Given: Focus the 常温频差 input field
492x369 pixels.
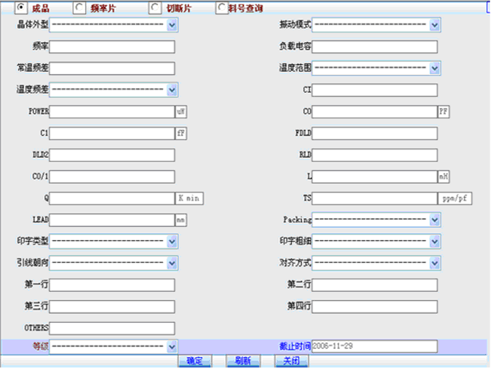Looking at the screenshot, I should (x=112, y=69).
